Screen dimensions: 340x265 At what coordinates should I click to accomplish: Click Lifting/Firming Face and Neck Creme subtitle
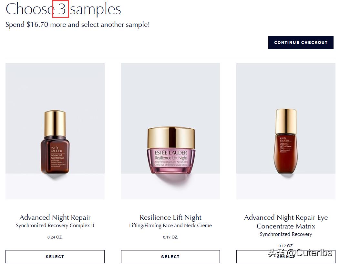pyautogui.click(x=170, y=226)
